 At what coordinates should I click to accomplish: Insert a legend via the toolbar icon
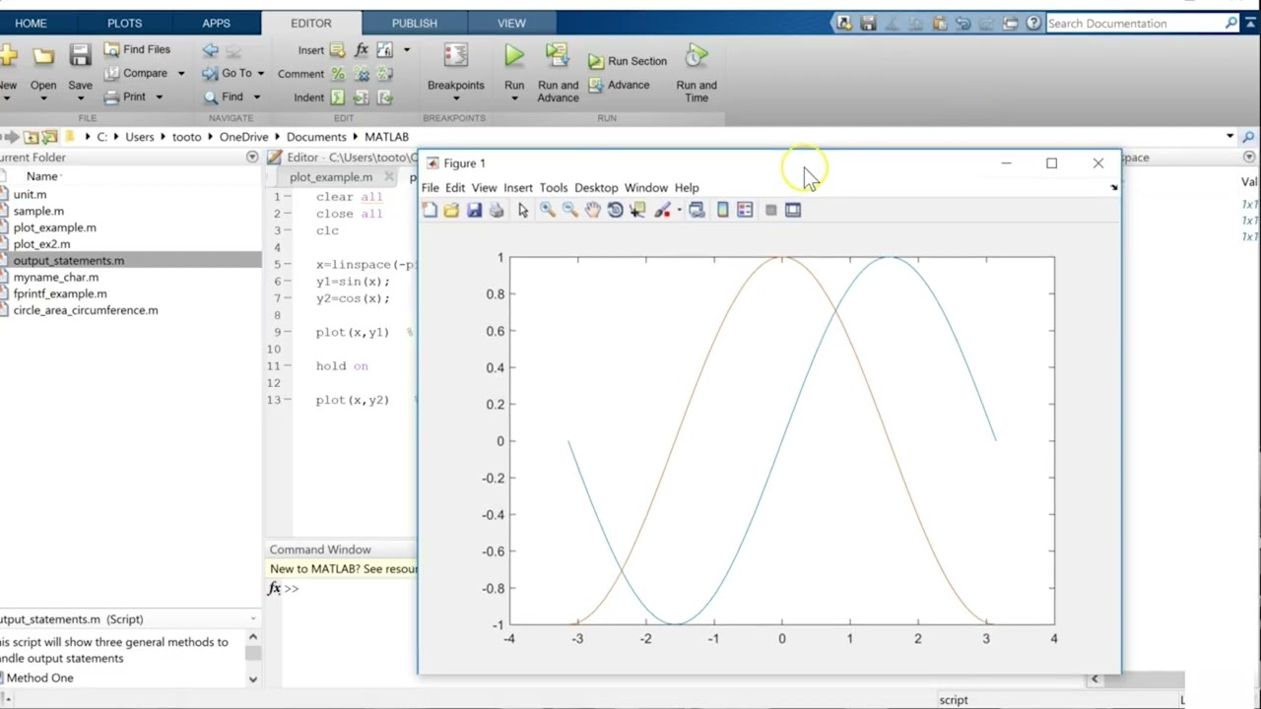click(x=745, y=210)
